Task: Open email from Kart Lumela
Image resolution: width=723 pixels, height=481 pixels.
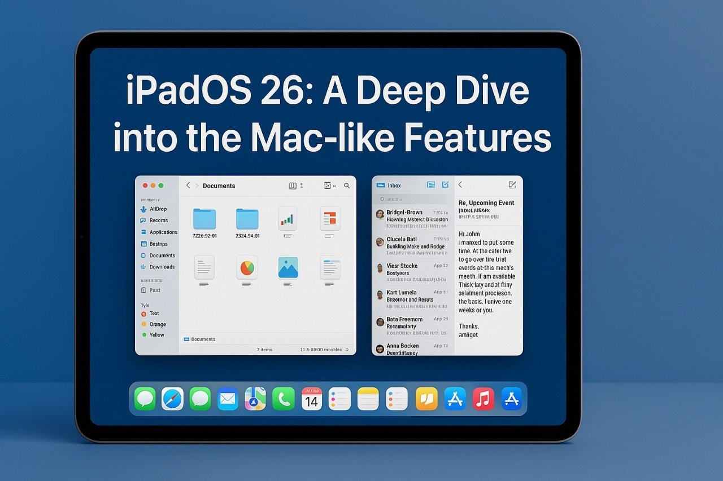Action: (x=412, y=299)
